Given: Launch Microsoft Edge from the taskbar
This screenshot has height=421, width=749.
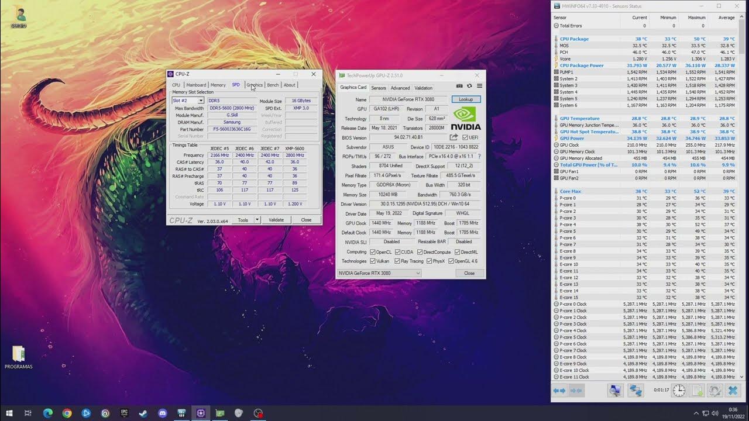Looking at the screenshot, I should [48, 413].
